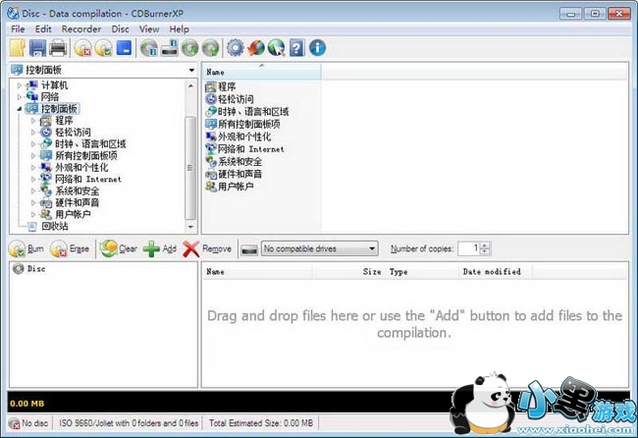Click the print toolbar icon

point(58,48)
